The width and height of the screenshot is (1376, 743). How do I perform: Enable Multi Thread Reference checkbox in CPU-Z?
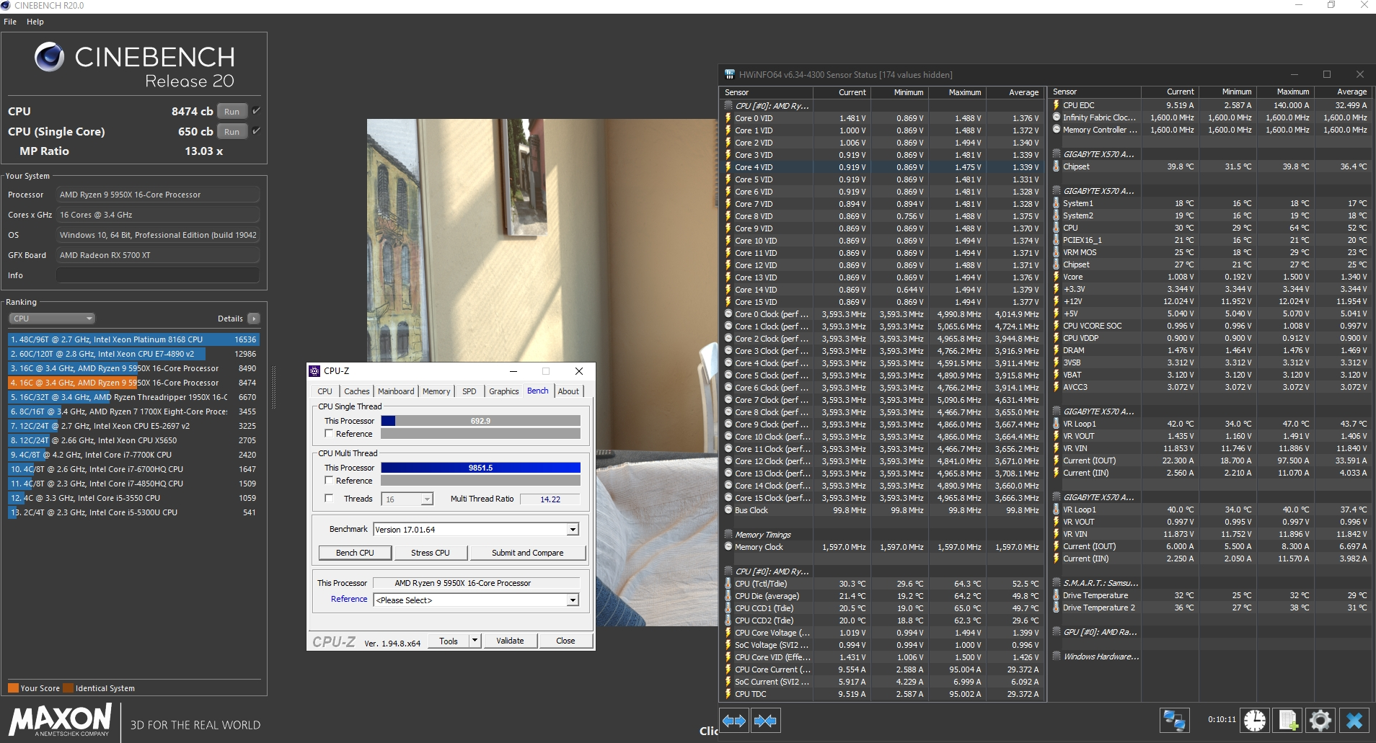pos(329,481)
